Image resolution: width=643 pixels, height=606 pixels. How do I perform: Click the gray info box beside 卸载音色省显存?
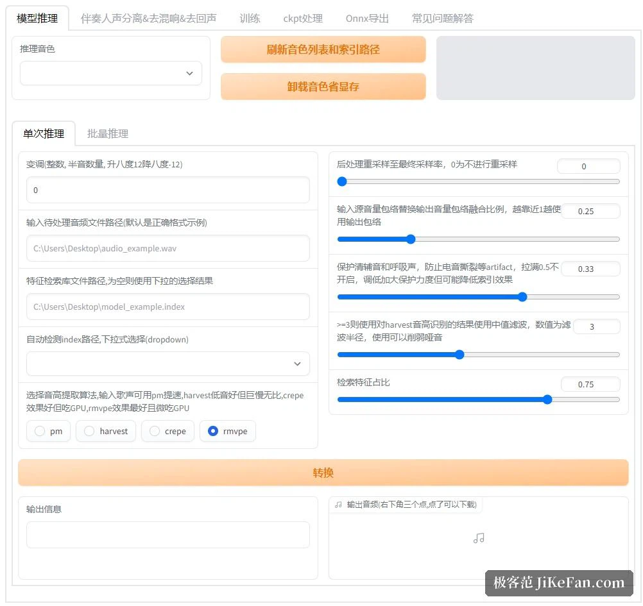tap(536, 68)
